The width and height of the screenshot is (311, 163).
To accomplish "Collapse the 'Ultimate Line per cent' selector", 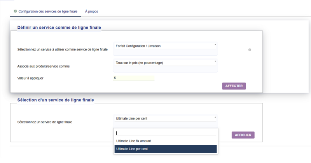I will pyautogui.click(x=163, y=118).
